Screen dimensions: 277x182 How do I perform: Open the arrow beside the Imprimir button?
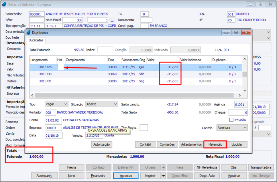(163, 176)
